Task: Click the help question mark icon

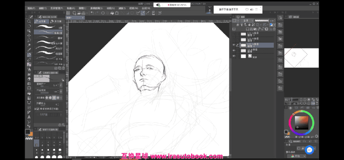Action: [x=160, y=13]
